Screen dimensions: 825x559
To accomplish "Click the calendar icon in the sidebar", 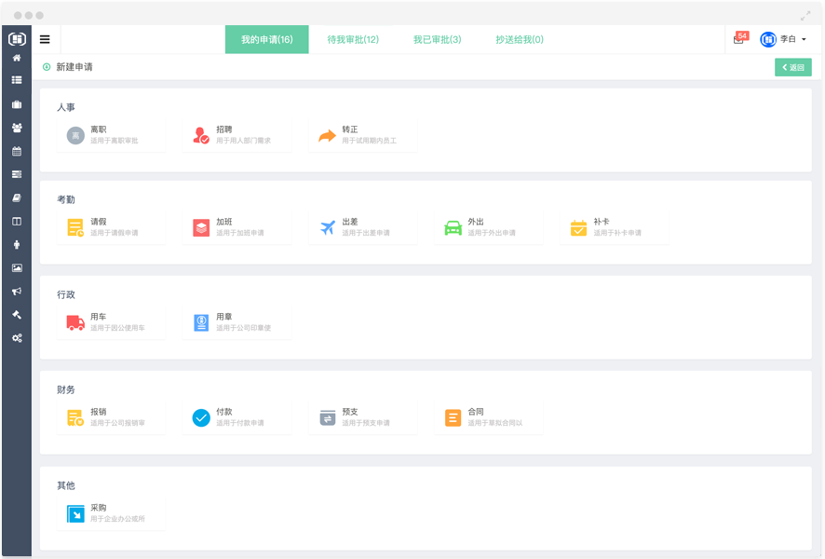I will (x=16, y=151).
